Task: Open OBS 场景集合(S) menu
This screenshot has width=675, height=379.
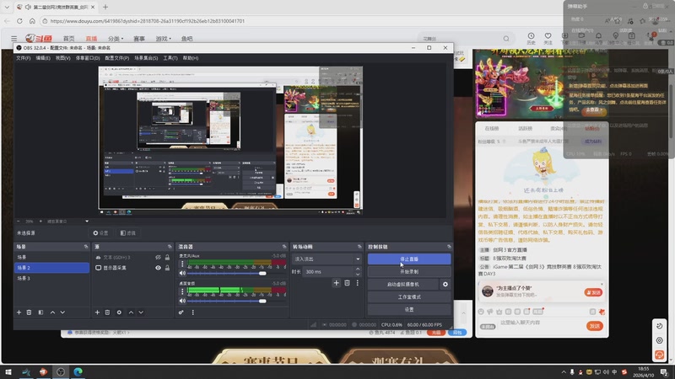Action: (x=146, y=58)
